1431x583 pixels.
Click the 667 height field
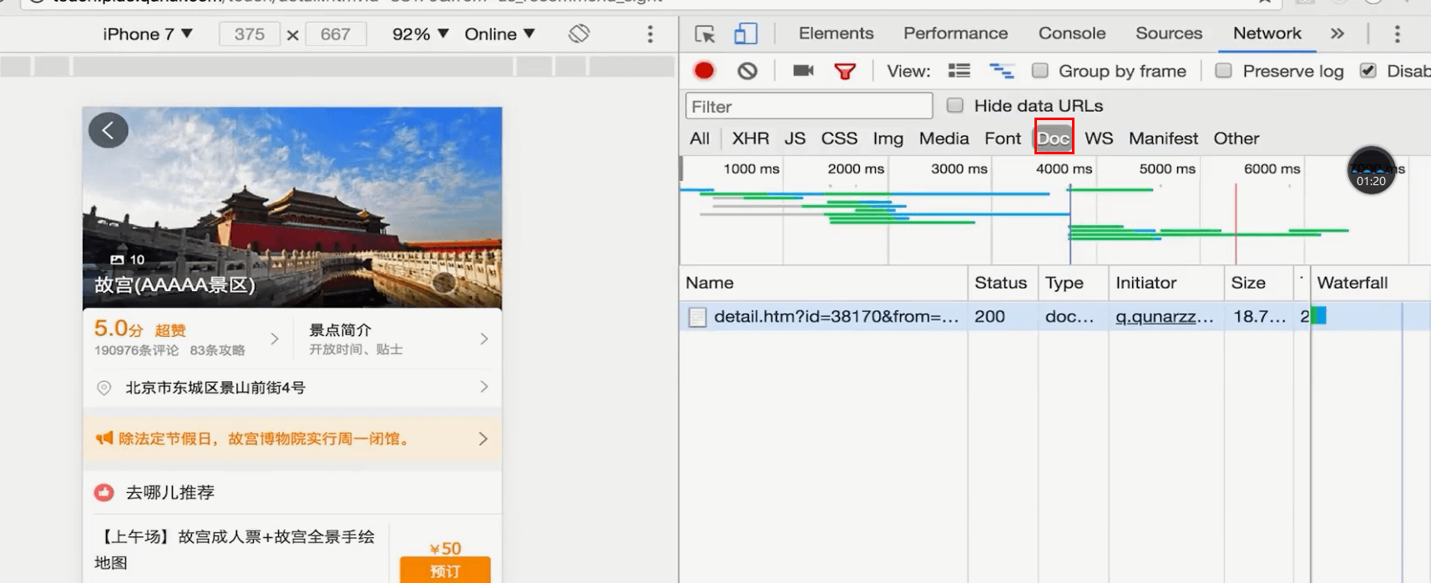336,34
